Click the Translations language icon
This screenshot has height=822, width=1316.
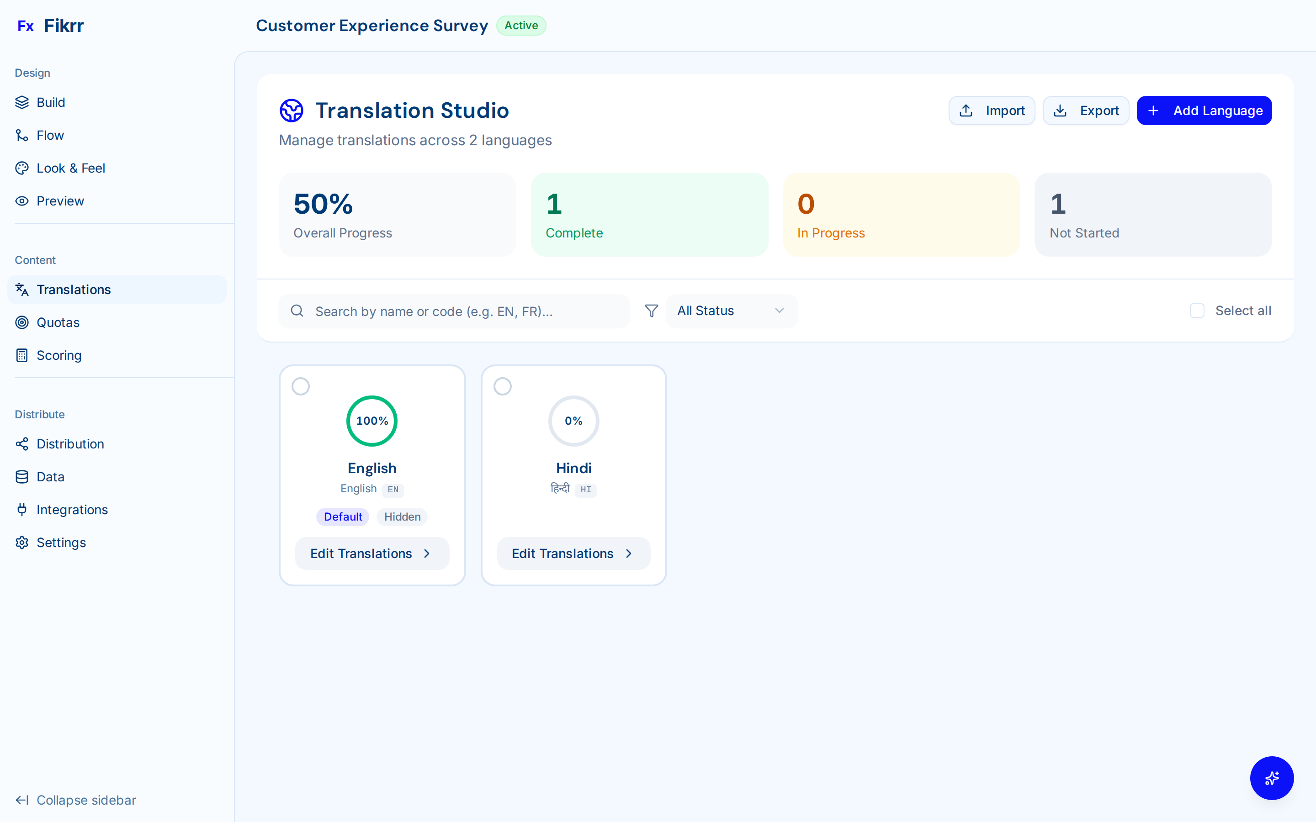[x=22, y=289]
